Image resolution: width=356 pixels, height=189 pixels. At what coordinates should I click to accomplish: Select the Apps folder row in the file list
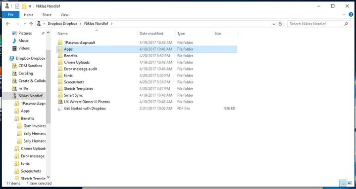[x=147, y=49]
